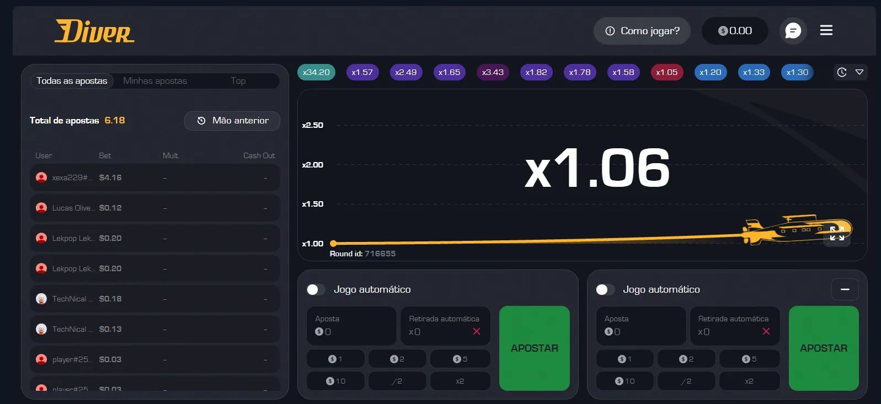
Task: Open Como jogar? help
Action: pos(642,31)
